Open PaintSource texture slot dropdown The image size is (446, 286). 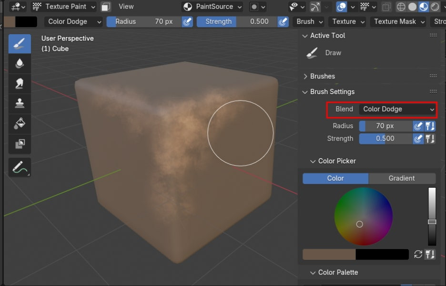[x=212, y=7]
